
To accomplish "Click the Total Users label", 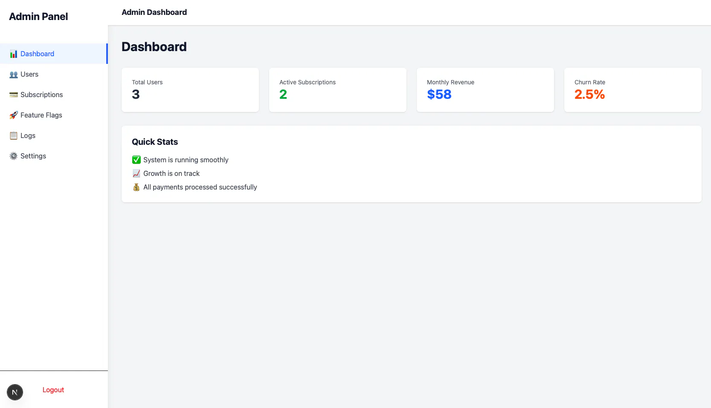I will coord(147,82).
